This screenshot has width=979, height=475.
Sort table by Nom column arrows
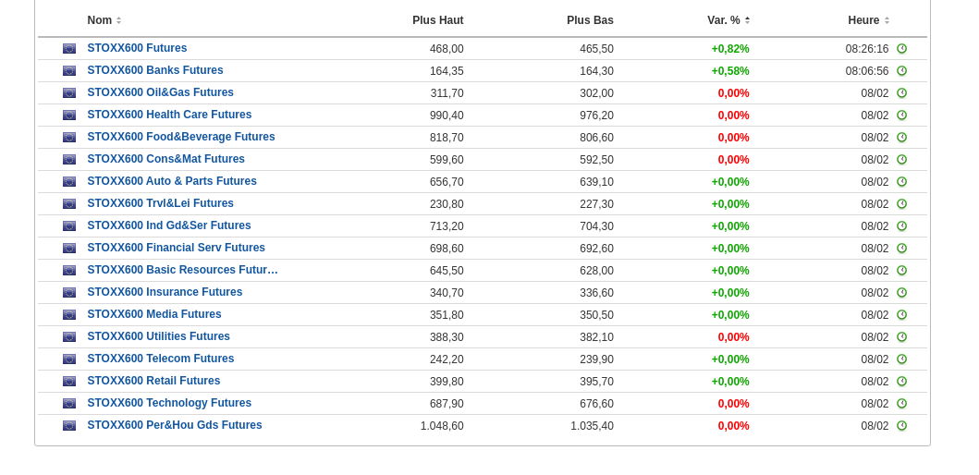coord(118,20)
